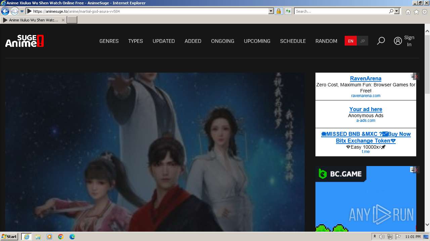Screen dimensions: 430x241
Task: Open the TYPES menu
Action: click(135, 41)
